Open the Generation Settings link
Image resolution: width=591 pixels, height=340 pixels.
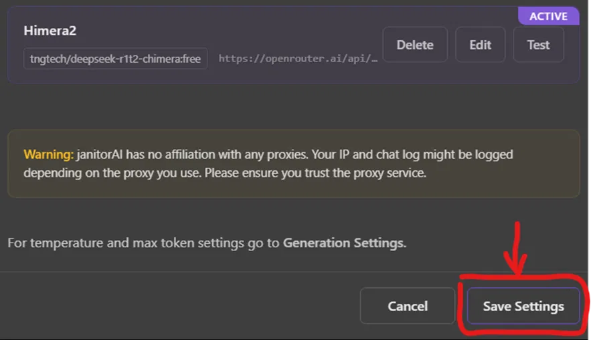click(344, 242)
